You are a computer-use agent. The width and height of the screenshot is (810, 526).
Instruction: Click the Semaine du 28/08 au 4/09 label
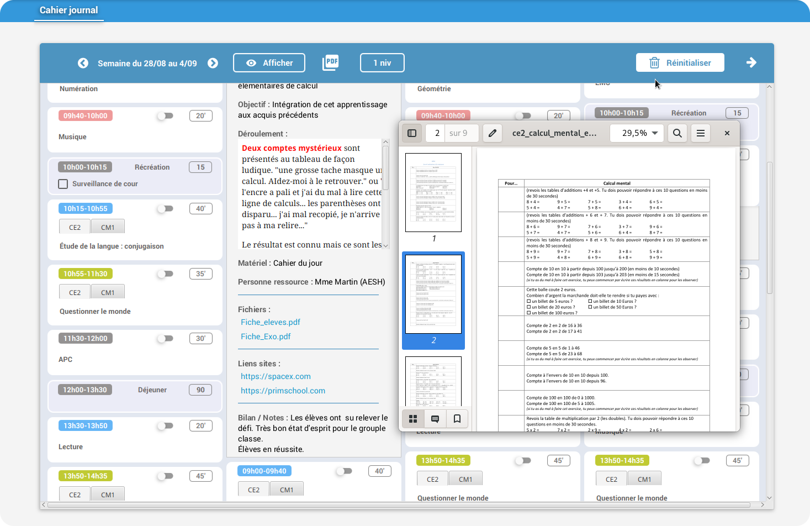(x=147, y=63)
